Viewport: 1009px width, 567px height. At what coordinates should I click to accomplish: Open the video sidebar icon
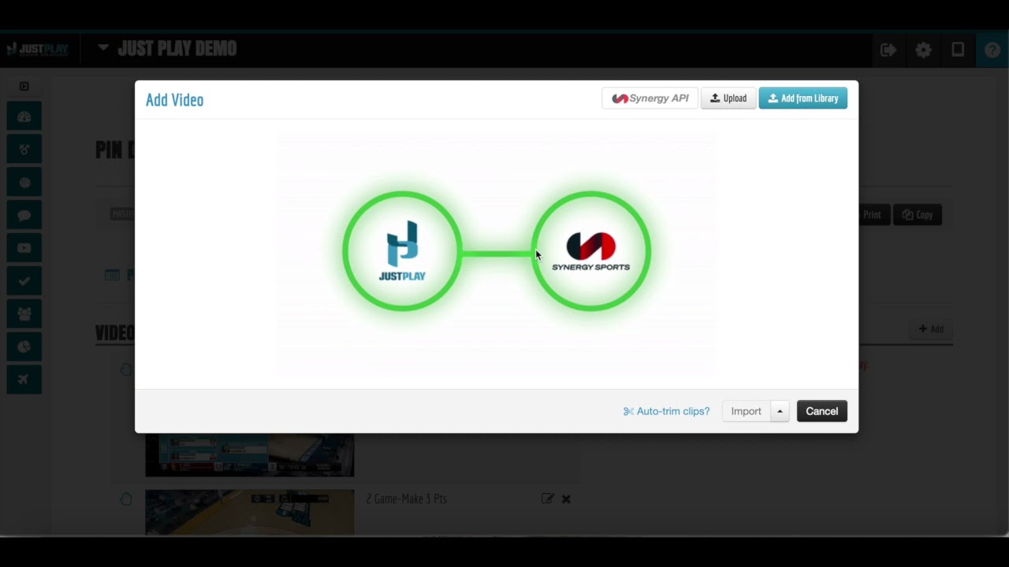coord(24,248)
